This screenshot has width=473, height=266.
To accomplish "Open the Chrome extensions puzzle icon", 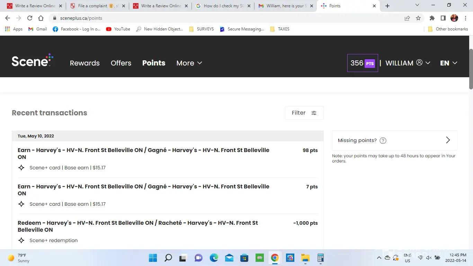I will click(x=432, y=18).
